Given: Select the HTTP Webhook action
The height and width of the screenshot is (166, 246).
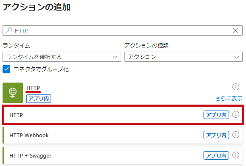Looking at the screenshot, I should coord(123,135).
